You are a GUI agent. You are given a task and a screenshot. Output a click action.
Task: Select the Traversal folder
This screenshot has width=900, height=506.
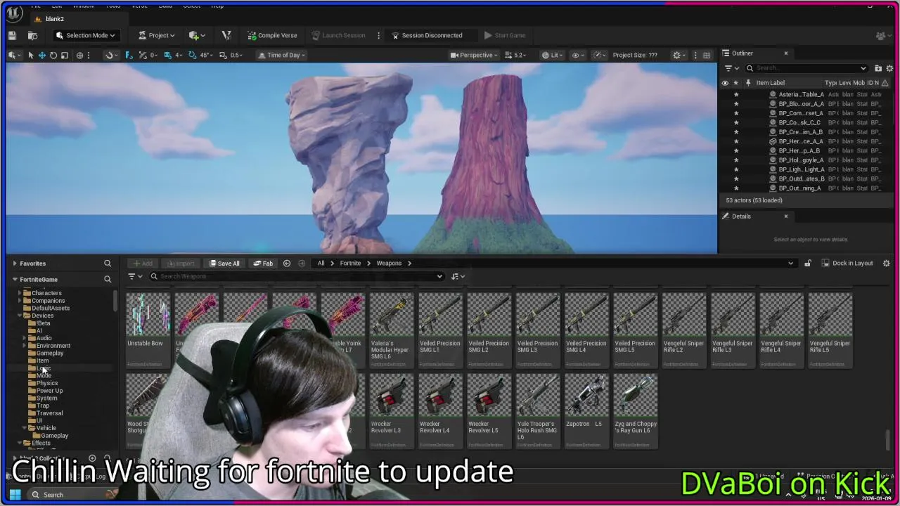point(49,413)
